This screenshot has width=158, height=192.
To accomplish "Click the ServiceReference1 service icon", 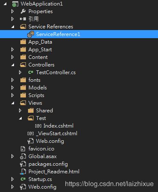I will click(x=31, y=34).
